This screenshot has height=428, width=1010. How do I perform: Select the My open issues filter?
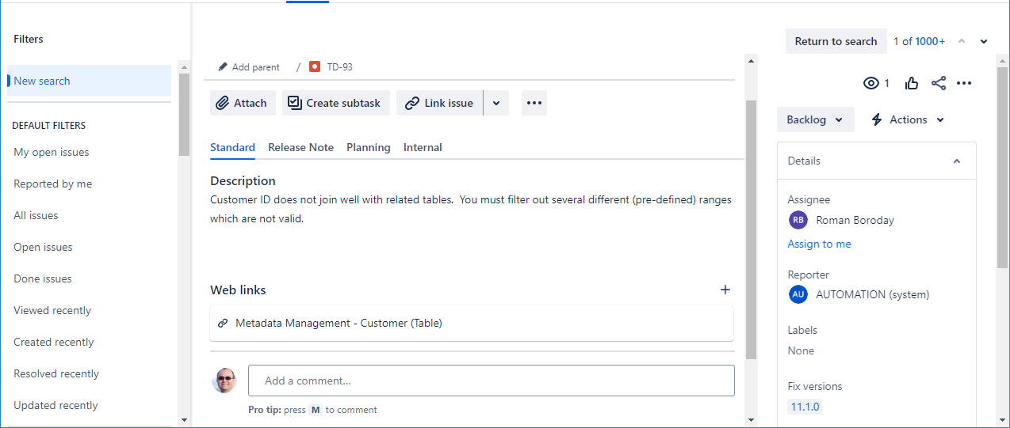(52, 152)
